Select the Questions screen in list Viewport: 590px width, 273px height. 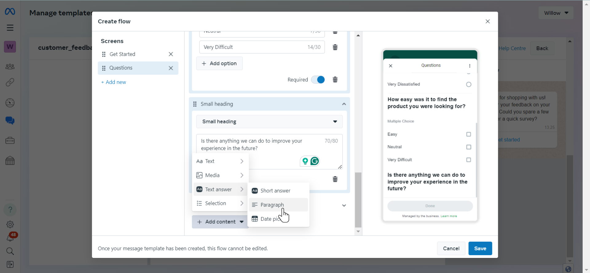[138, 68]
